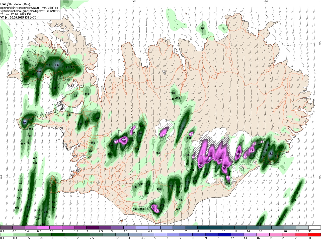Choose the pale grey swatch labeled 25 in upper row
The height and width of the screenshot is (240, 321).
302,227
